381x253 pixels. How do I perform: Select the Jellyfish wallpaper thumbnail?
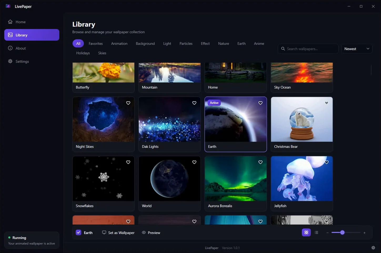[302, 179]
